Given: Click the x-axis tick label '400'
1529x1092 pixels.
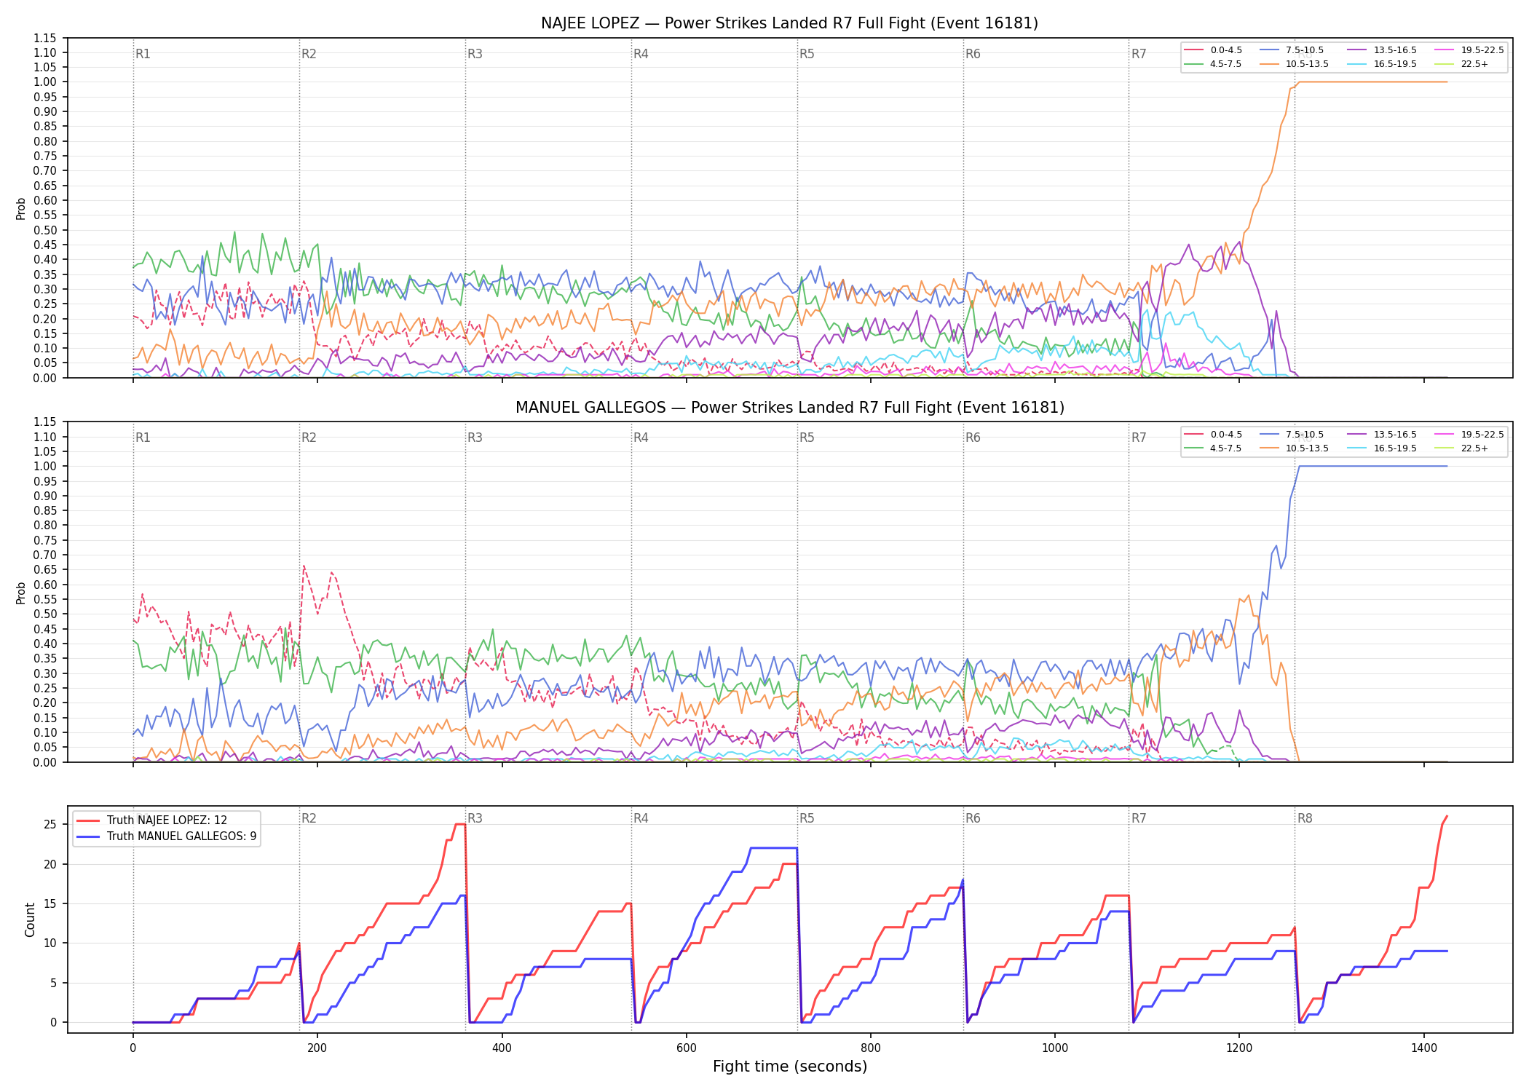Looking at the screenshot, I should 502,1048.
